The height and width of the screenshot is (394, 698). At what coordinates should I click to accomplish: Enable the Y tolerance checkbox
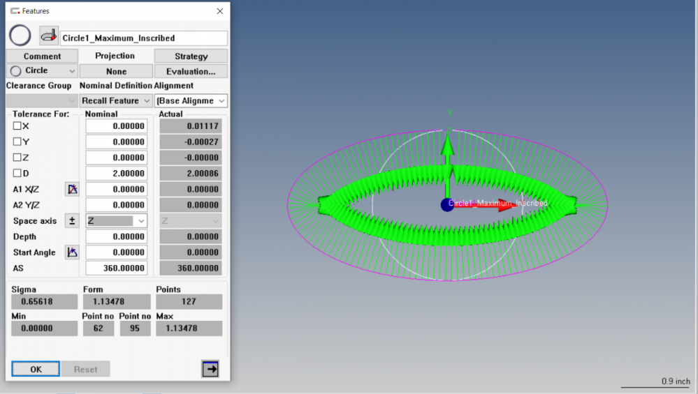pos(17,142)
